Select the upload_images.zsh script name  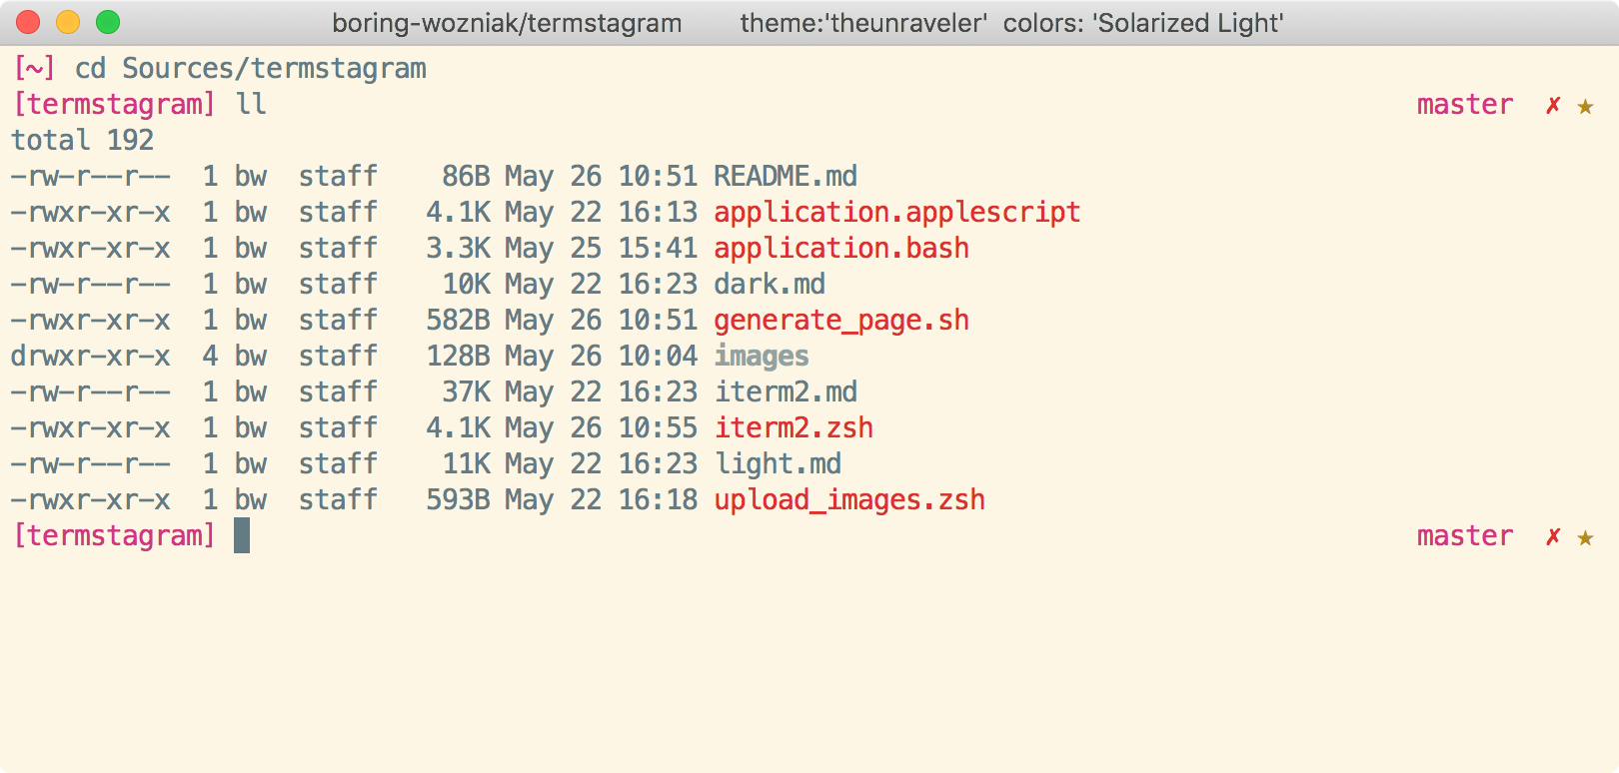[x=848, y=500]
